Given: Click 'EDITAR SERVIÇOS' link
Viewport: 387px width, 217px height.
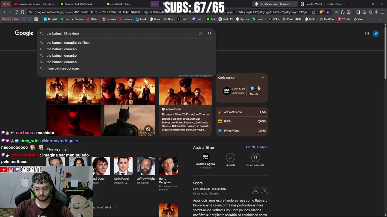Looking at the screenshot, I should point(257,147).
